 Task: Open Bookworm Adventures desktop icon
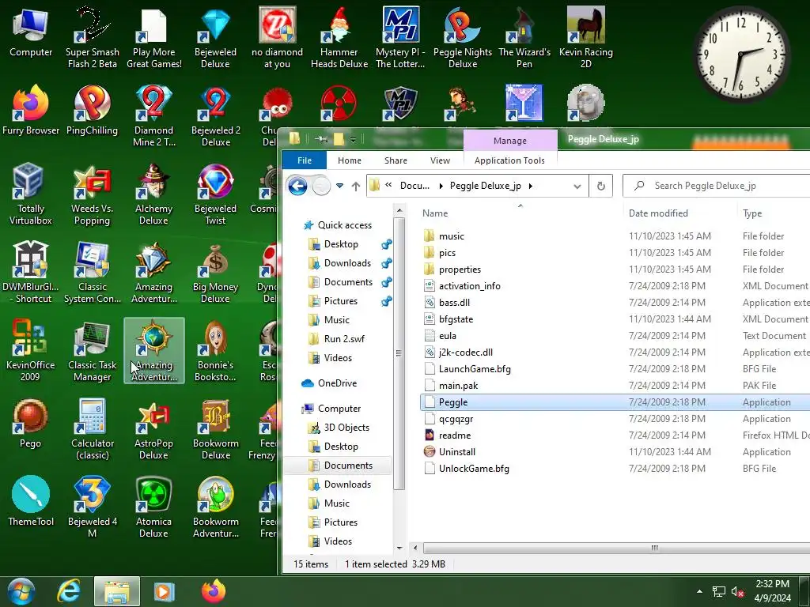click(215, 507)
